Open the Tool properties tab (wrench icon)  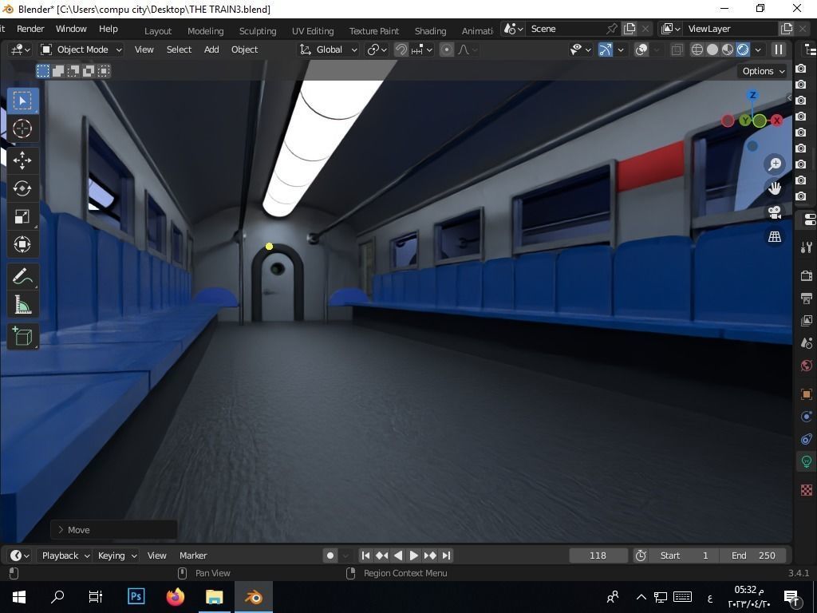pyautogui.click(x=806, y=247)
